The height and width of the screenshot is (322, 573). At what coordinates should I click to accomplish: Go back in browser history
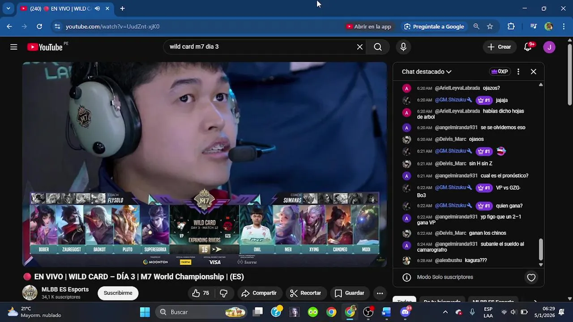click(9, 26)
